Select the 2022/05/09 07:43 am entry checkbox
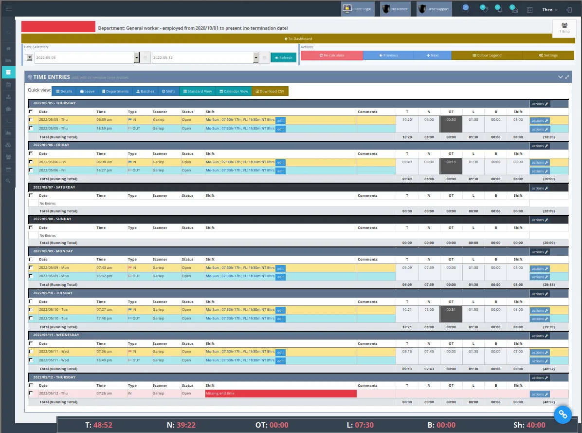582x433 pixels. [31, 267]
